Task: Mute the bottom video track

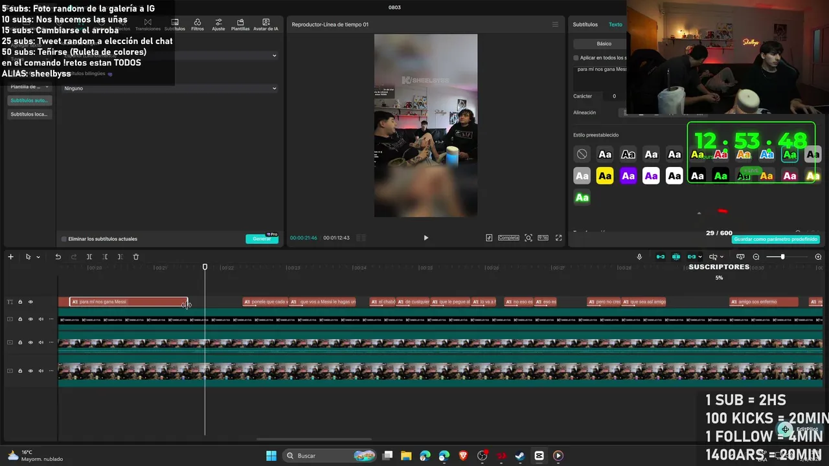Action: click(41, 371)
